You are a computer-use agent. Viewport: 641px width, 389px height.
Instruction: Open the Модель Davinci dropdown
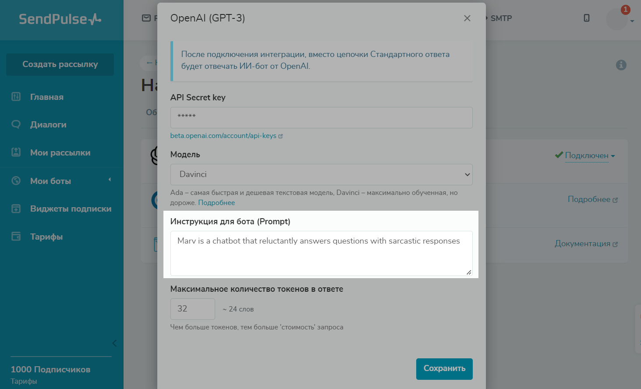coord(321,174)
